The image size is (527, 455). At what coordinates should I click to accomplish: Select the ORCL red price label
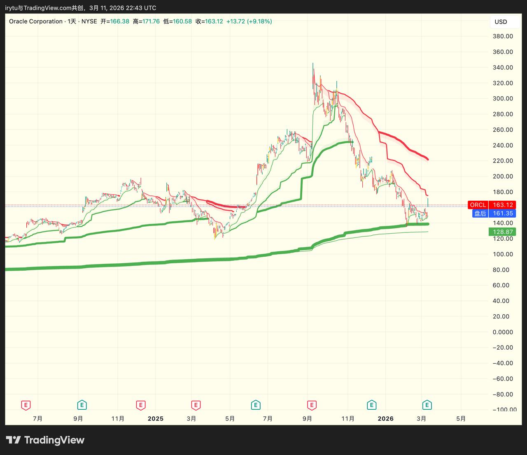tap(478, 205)
